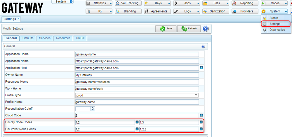This screenshot has width=292, height=137.
Task: Click info icon beside Cloud Code field
Action: pos(201,116)
